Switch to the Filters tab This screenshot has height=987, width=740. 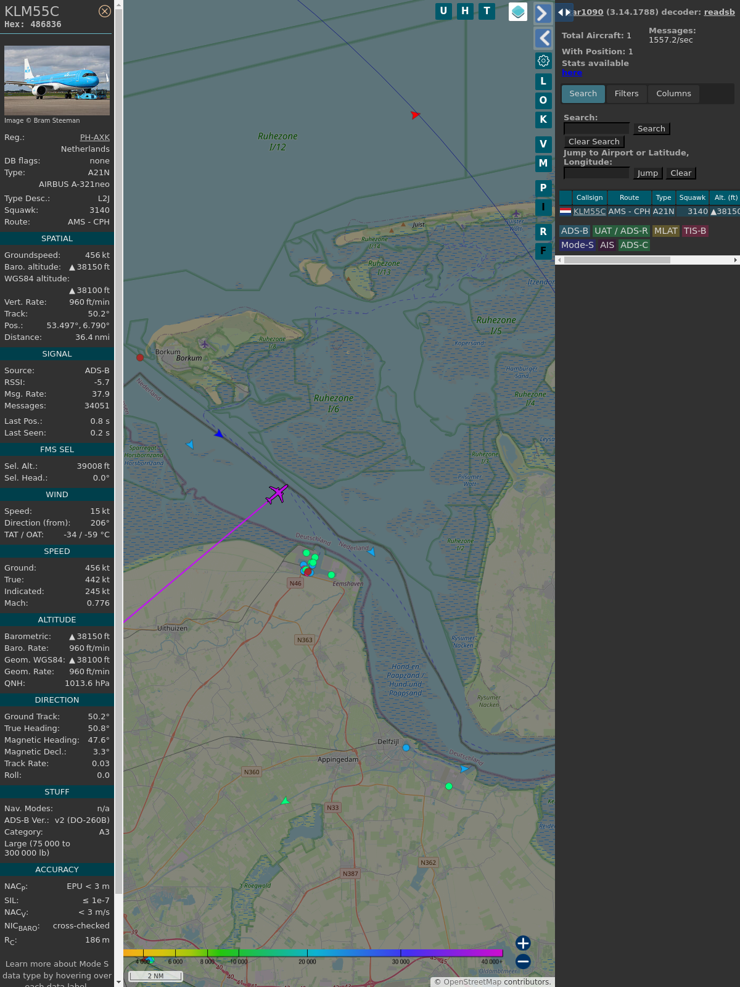(627, 94)
